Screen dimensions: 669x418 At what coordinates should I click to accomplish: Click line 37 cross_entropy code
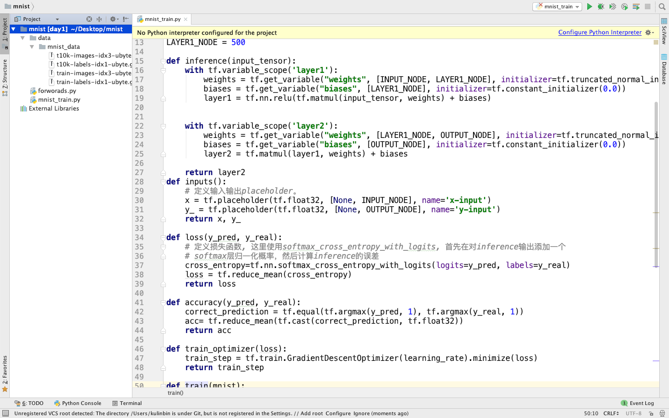[x=377, y=265]
